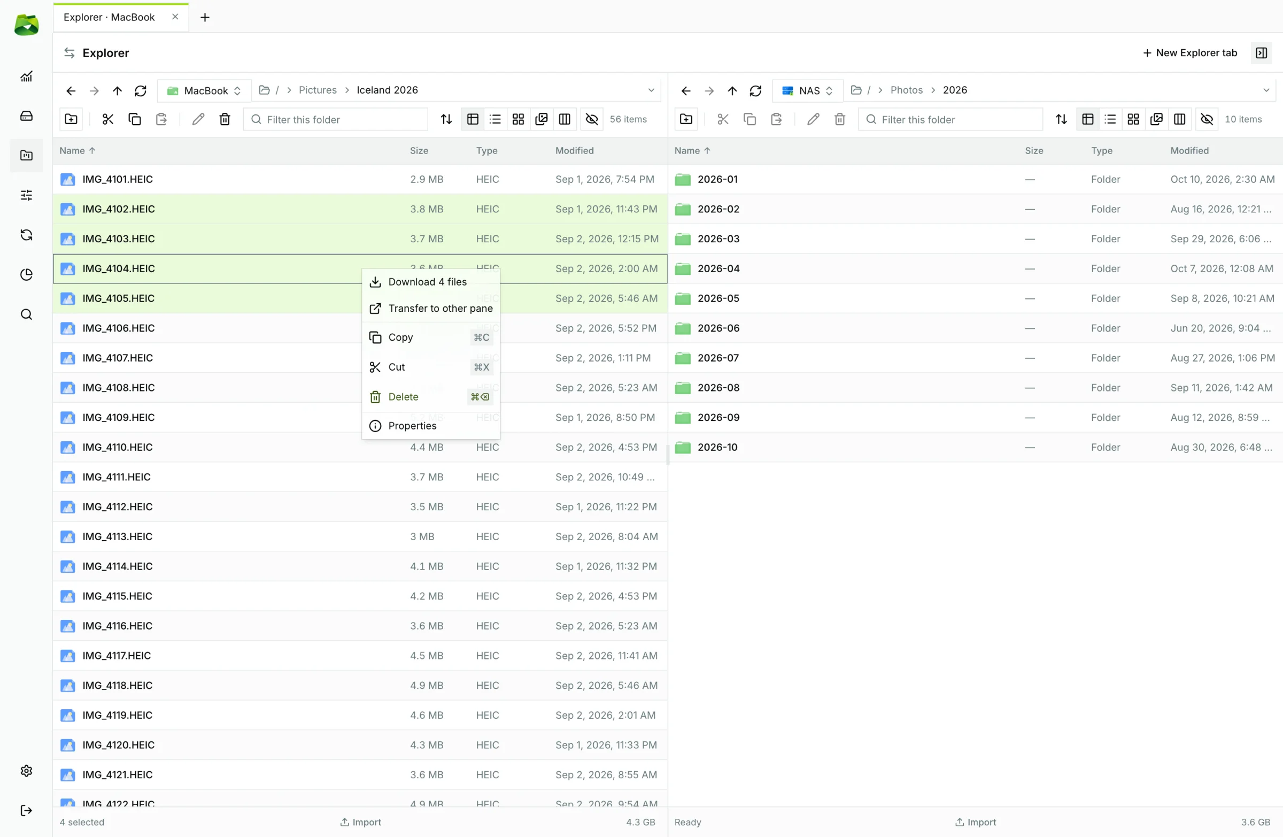Click the trash delete icon in MacBook pane toolbar
This screenshot has width=1283, height=837.
tap(225, 119)
